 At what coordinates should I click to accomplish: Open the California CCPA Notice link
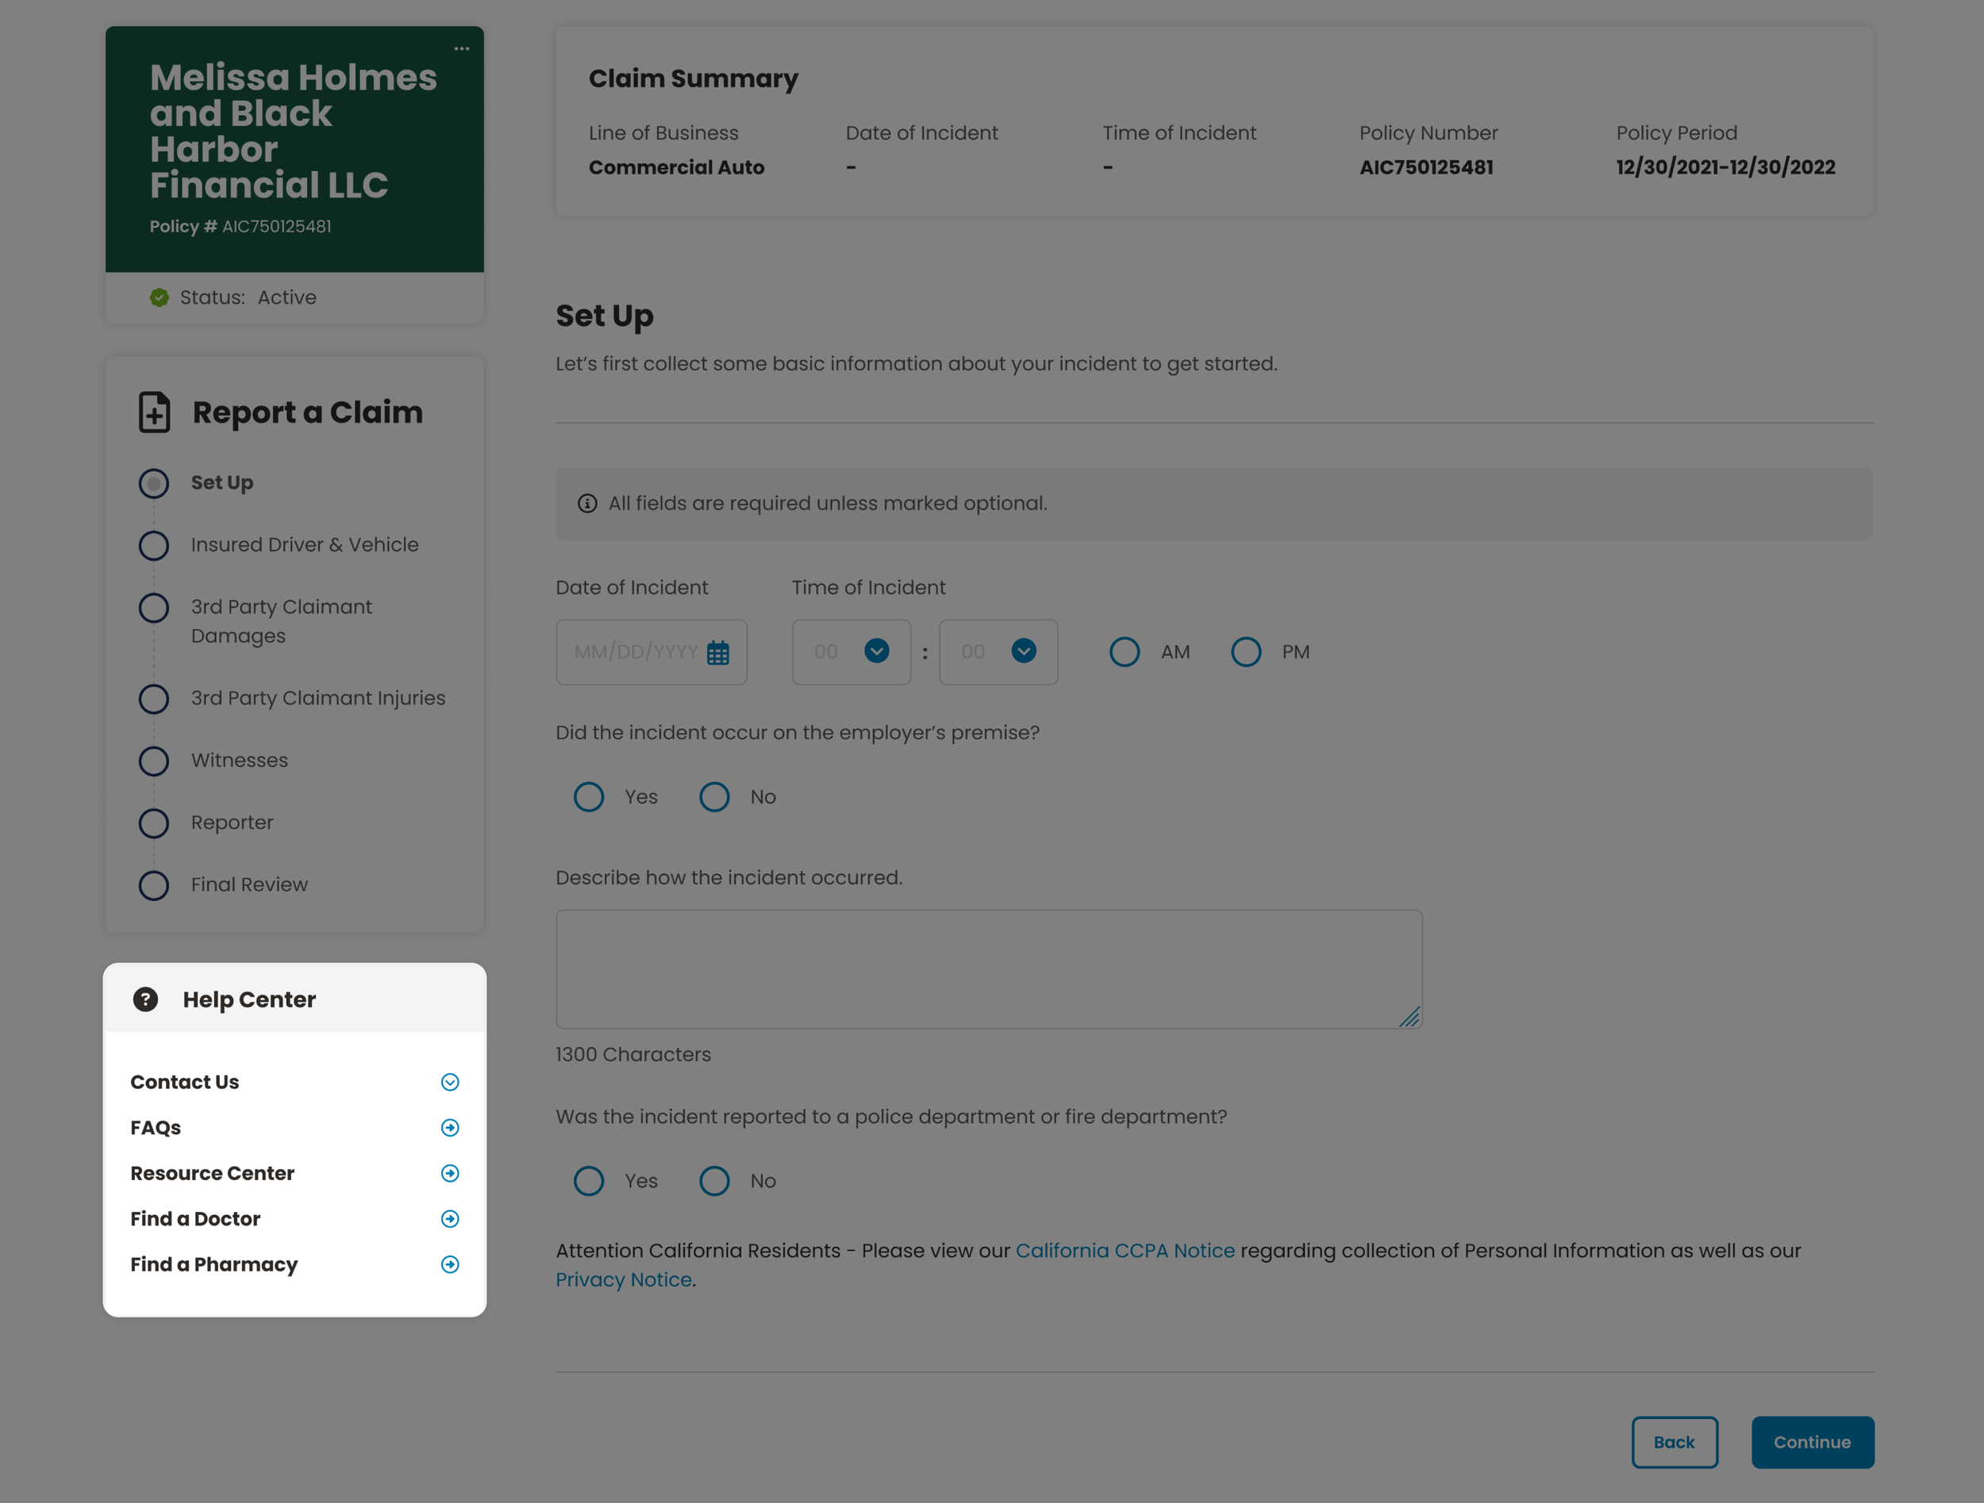(x=1125, y=1250)
